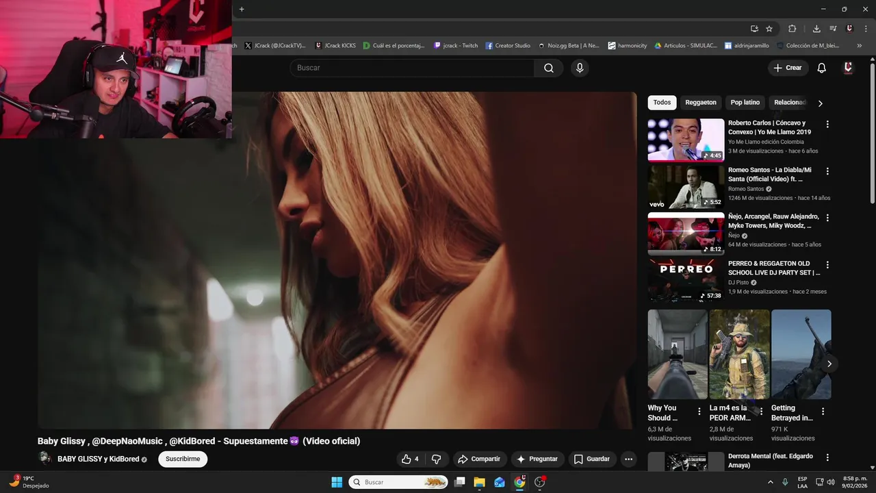The image size is (876, 493).
Task: Open YouTube notifications bell
Action: pyautogui.click(x=822, y=68)
